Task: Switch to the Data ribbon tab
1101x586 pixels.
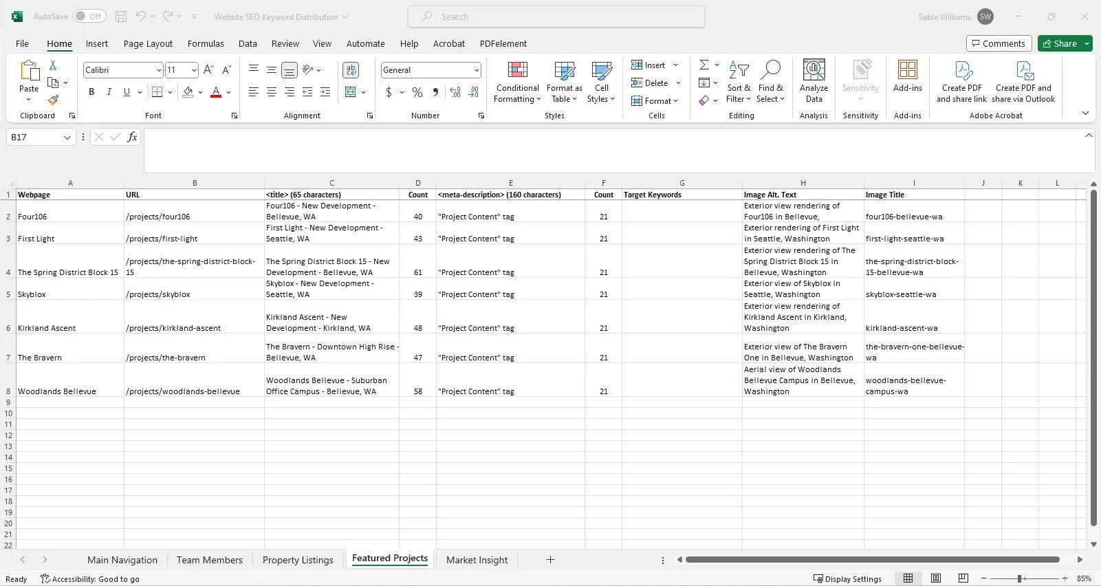Action: click(x=248, y=43)
